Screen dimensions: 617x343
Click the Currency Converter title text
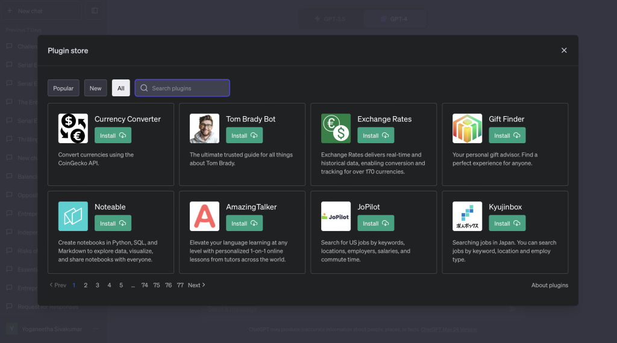click(x=128, y=119)
